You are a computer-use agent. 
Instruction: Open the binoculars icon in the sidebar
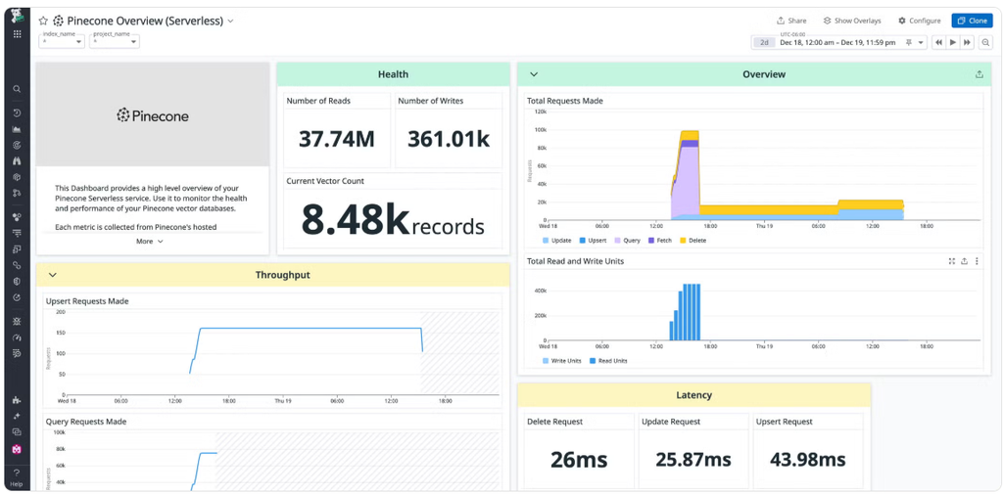pyautogui.click(x=18, y=161)
